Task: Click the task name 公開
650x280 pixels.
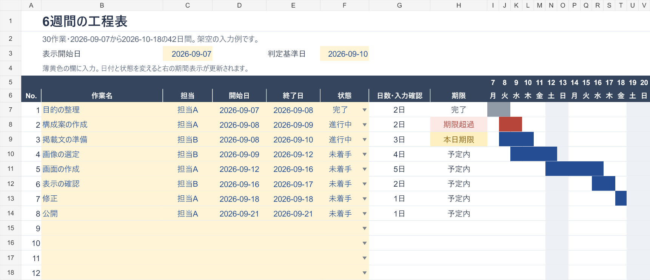Action: click(50, 213)
